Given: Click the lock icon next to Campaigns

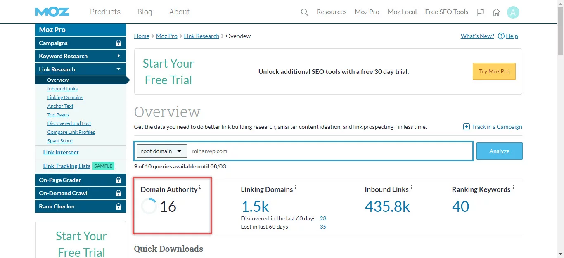Looking at the screenshot, I should pos(119,43).
